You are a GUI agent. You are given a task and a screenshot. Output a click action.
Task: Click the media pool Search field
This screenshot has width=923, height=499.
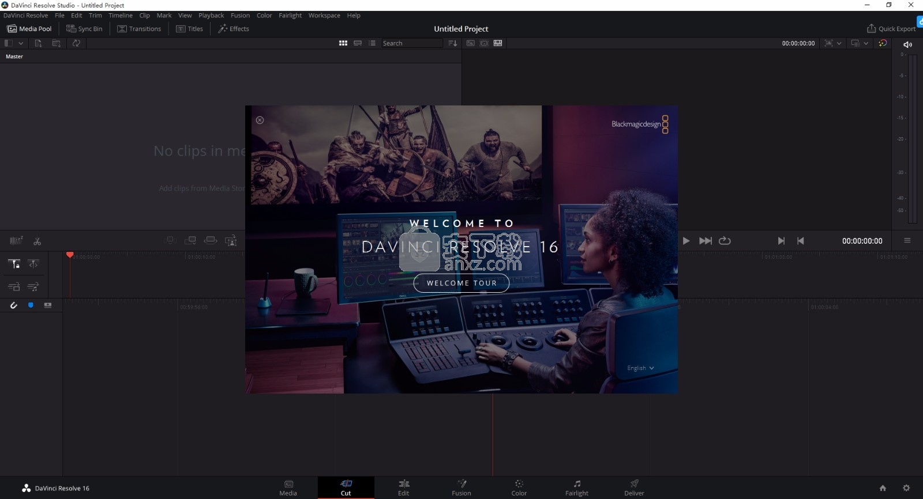[x=411, y=43]
